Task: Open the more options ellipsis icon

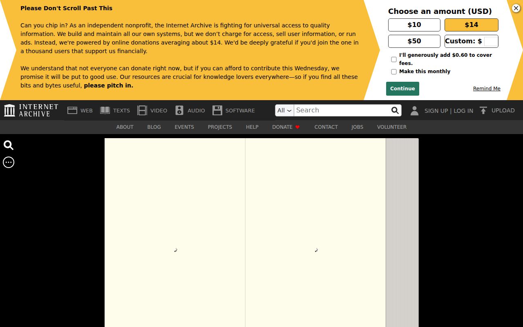Action: click(x=9, y=162)
